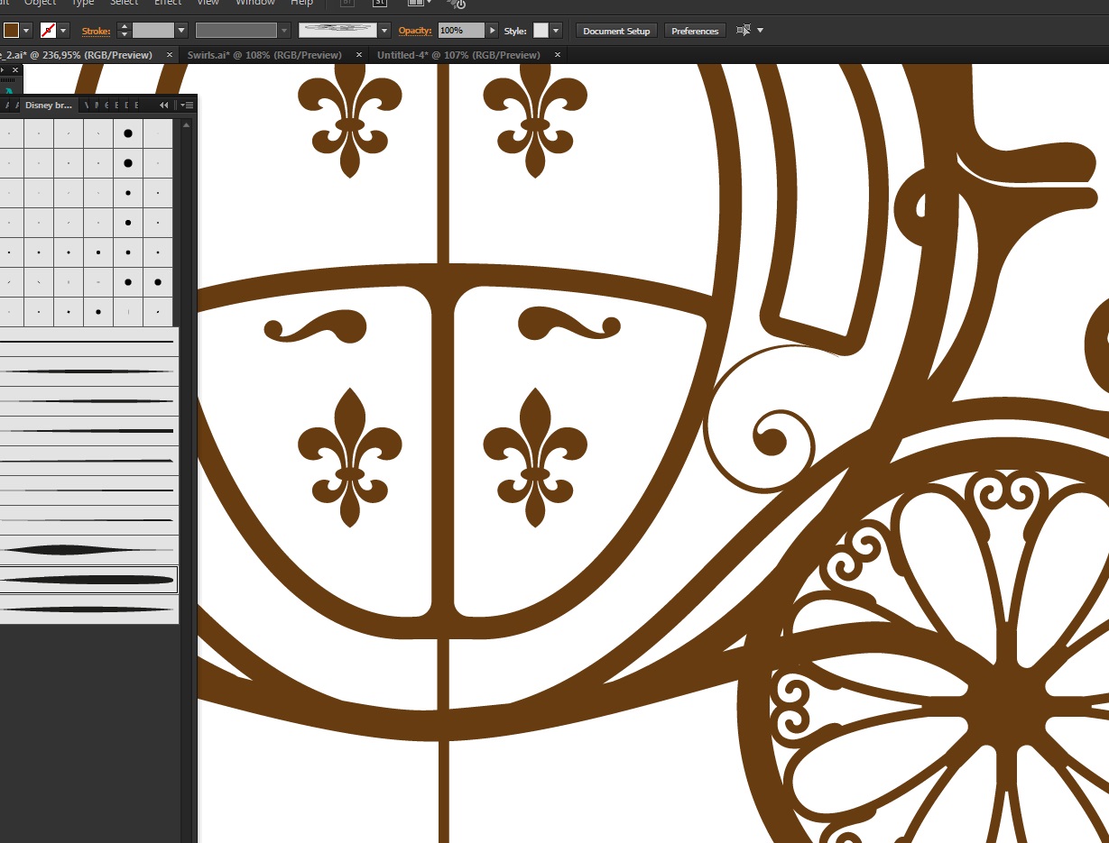This screenshot has height=843, width=1109.
Task: Expand the fill color dropdown arrow
Action: tap(27, 31)
